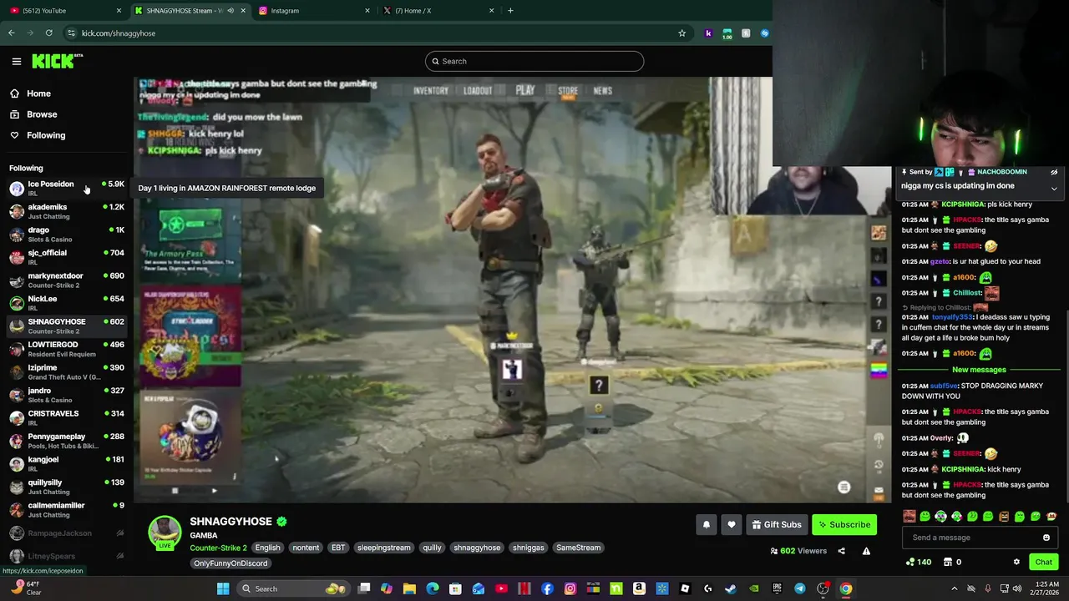Go back in browser history
The width and height of the screenshot is (1069, 601).
pos(12,33)
